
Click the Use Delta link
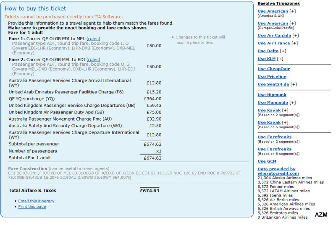[268, 51]
